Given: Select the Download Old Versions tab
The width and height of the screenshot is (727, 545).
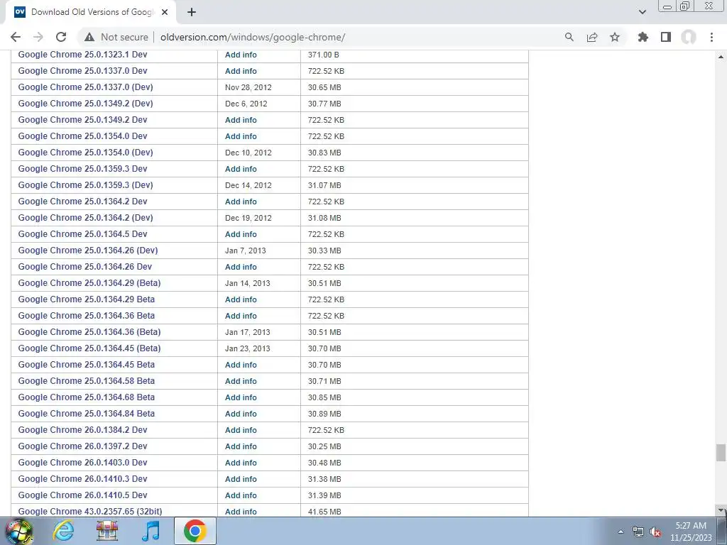Looking at the screenshot, I should (91, 12).
